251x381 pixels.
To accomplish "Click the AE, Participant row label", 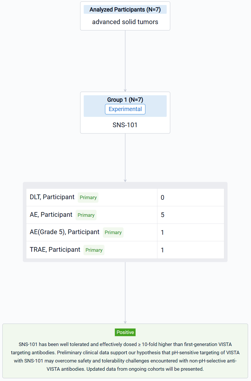I will pos(51,215).
